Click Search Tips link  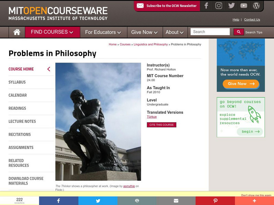point(254,32)
